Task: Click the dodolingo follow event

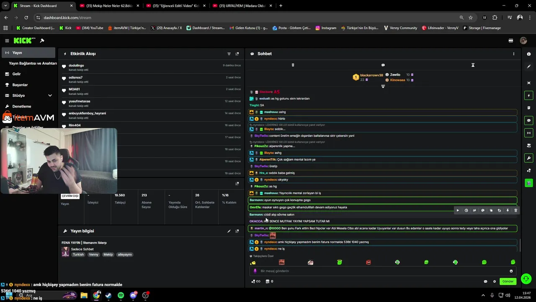Action: (x=152, y=67)
